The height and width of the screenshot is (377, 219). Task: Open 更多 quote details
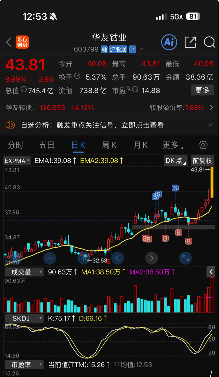(202, 90)
